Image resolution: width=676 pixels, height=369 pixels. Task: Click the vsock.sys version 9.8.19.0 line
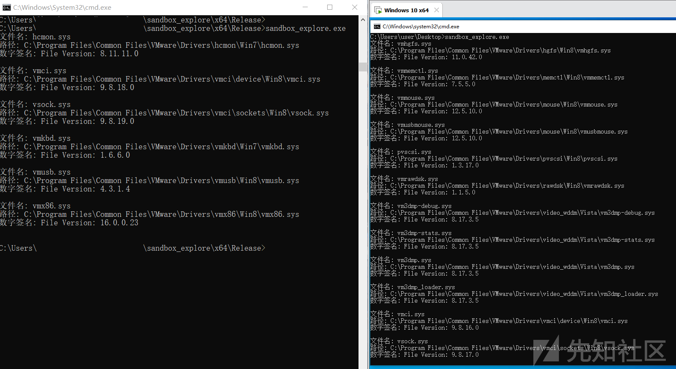click(x=67, y=121)
